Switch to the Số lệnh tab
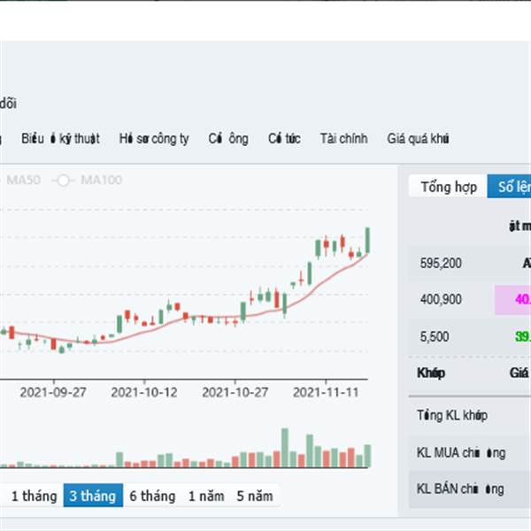Image resolution: width=531 pixels, height=531 pixels. [x=509, y=187]
